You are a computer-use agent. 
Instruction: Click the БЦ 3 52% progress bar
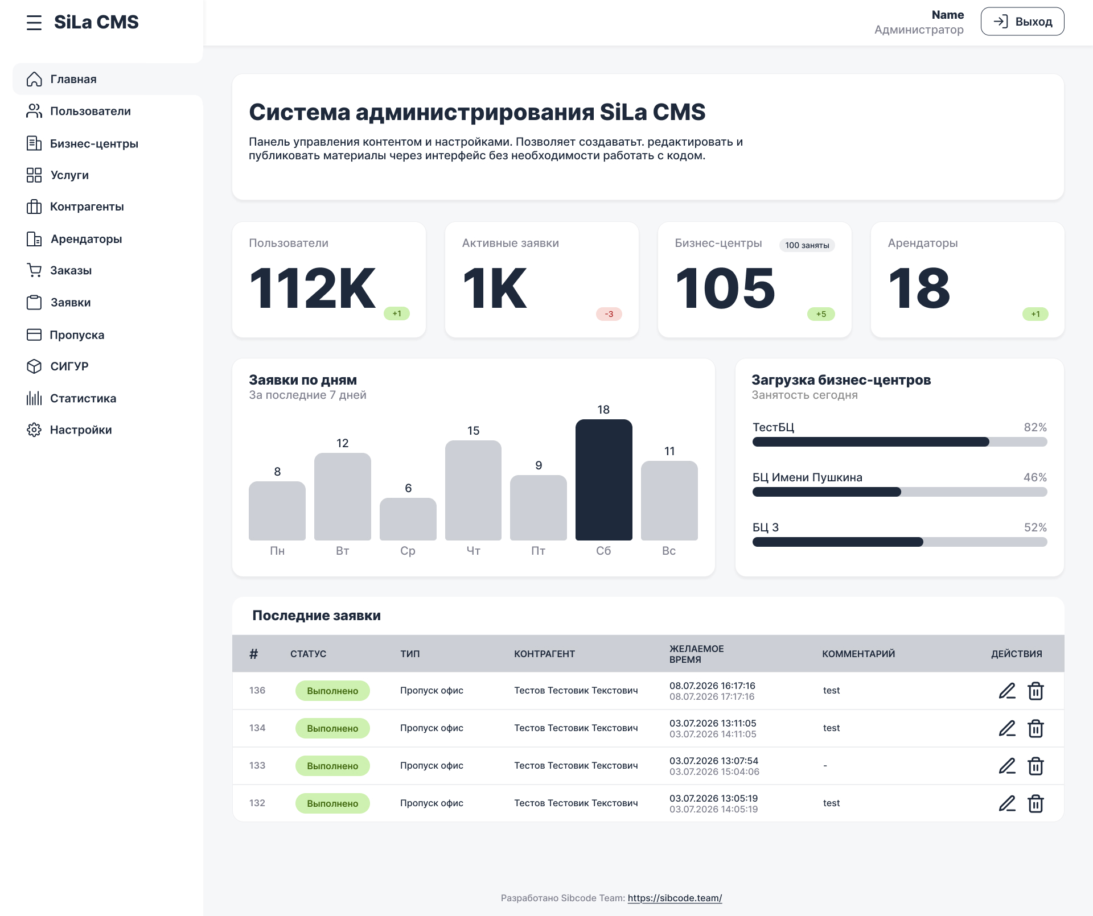pyautogui.click(x=899, y=542)
